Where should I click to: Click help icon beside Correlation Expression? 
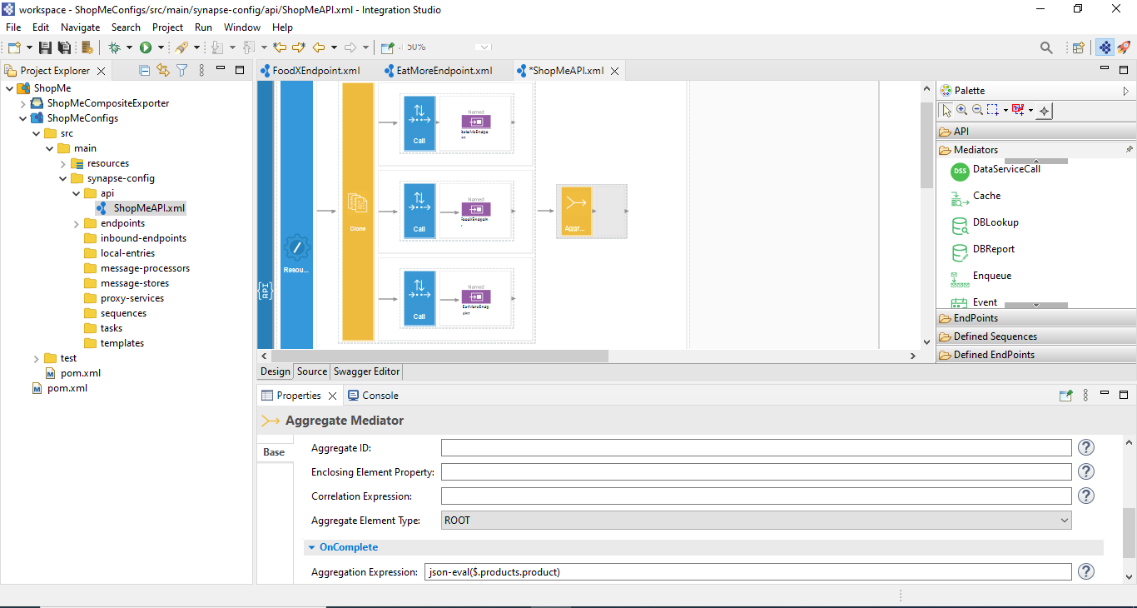tap(1086, 496)
